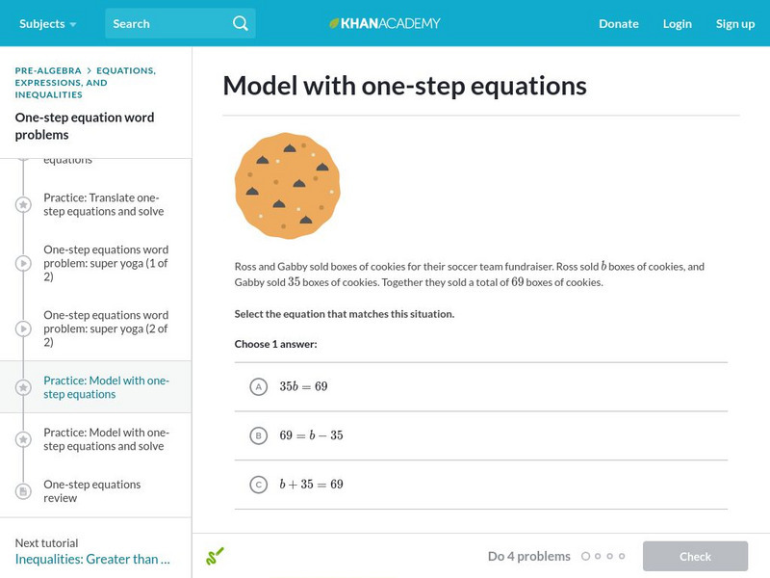770x578 pixels.
Task: Click the search magnifying glass icon
Action: (241, 23)
